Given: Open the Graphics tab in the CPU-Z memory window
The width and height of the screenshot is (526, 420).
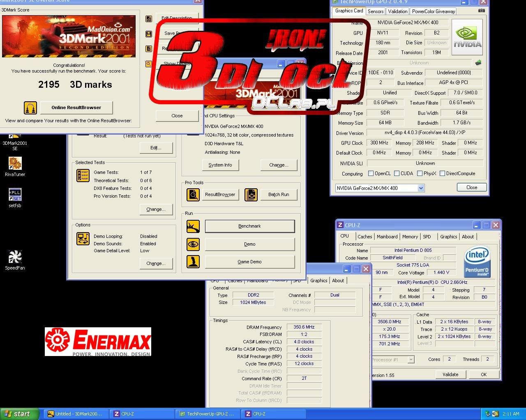Looking at the screenshot, I should pyautogui.click(x=318, y=281).
